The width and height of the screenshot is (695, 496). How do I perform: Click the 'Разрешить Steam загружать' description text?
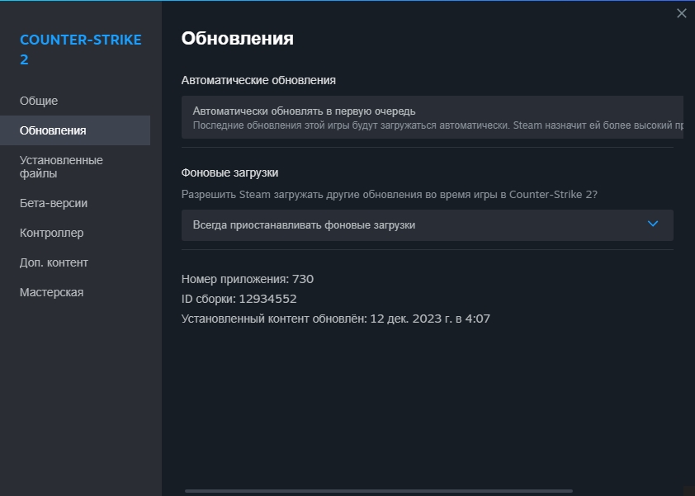[390, 195]
